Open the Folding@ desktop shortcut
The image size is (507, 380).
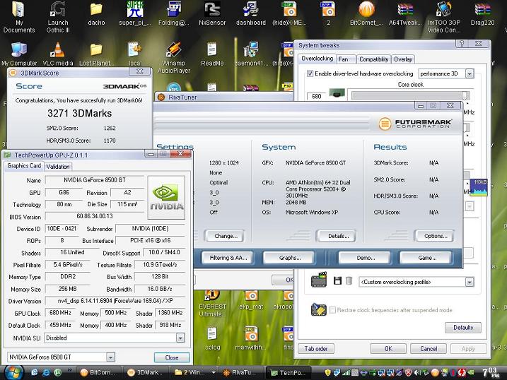(x=174, y=13)
